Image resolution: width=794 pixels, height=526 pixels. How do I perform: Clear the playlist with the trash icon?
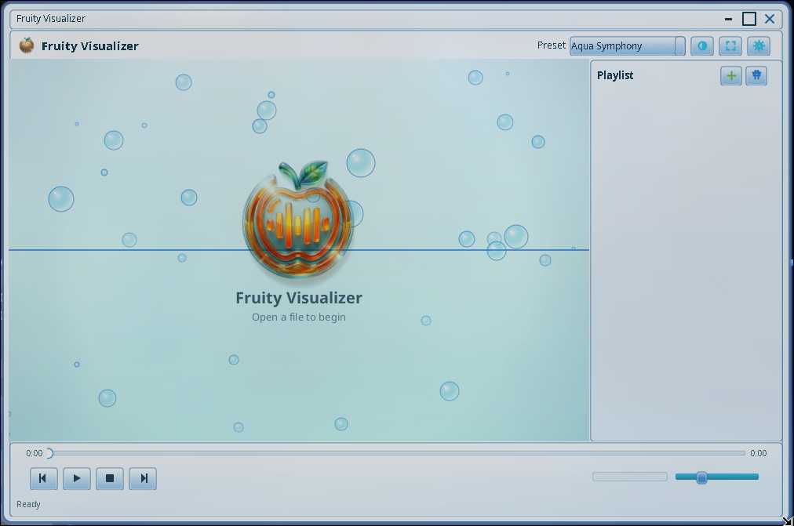[x=756, y=76]
